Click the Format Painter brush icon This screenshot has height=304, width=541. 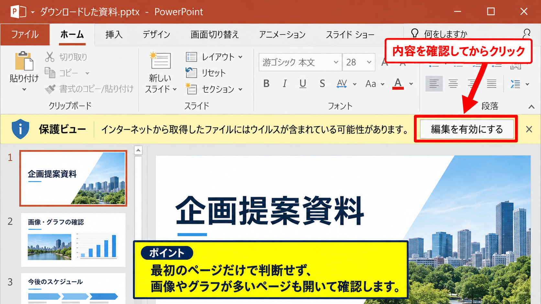(50, 89)
